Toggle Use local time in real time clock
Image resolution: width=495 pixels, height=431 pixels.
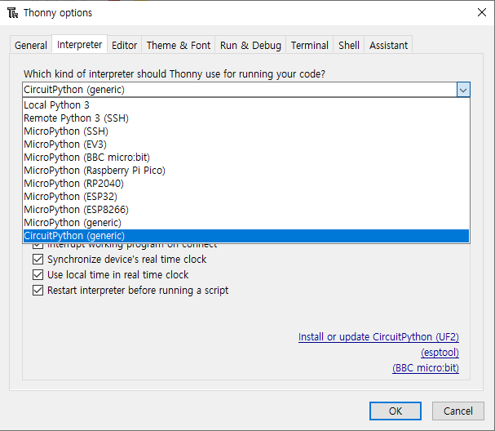[110, 275]
